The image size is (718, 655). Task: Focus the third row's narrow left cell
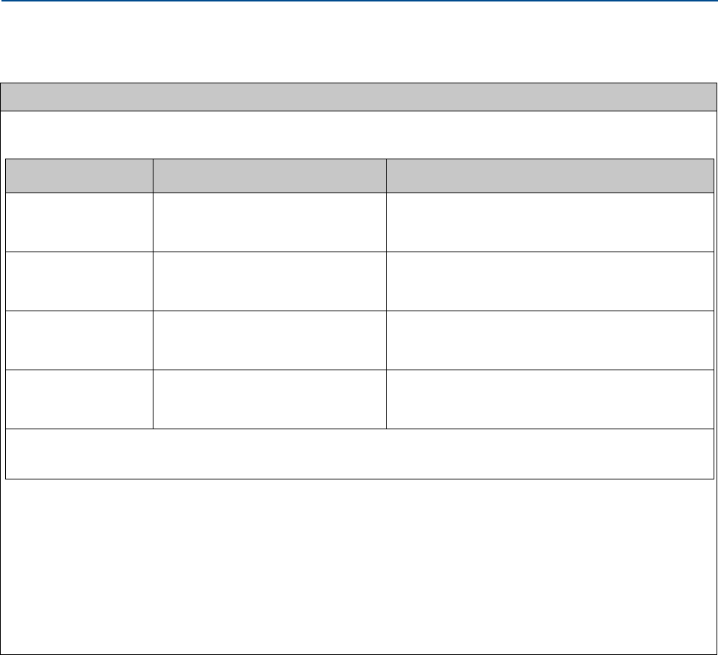[x=79, y=340]
